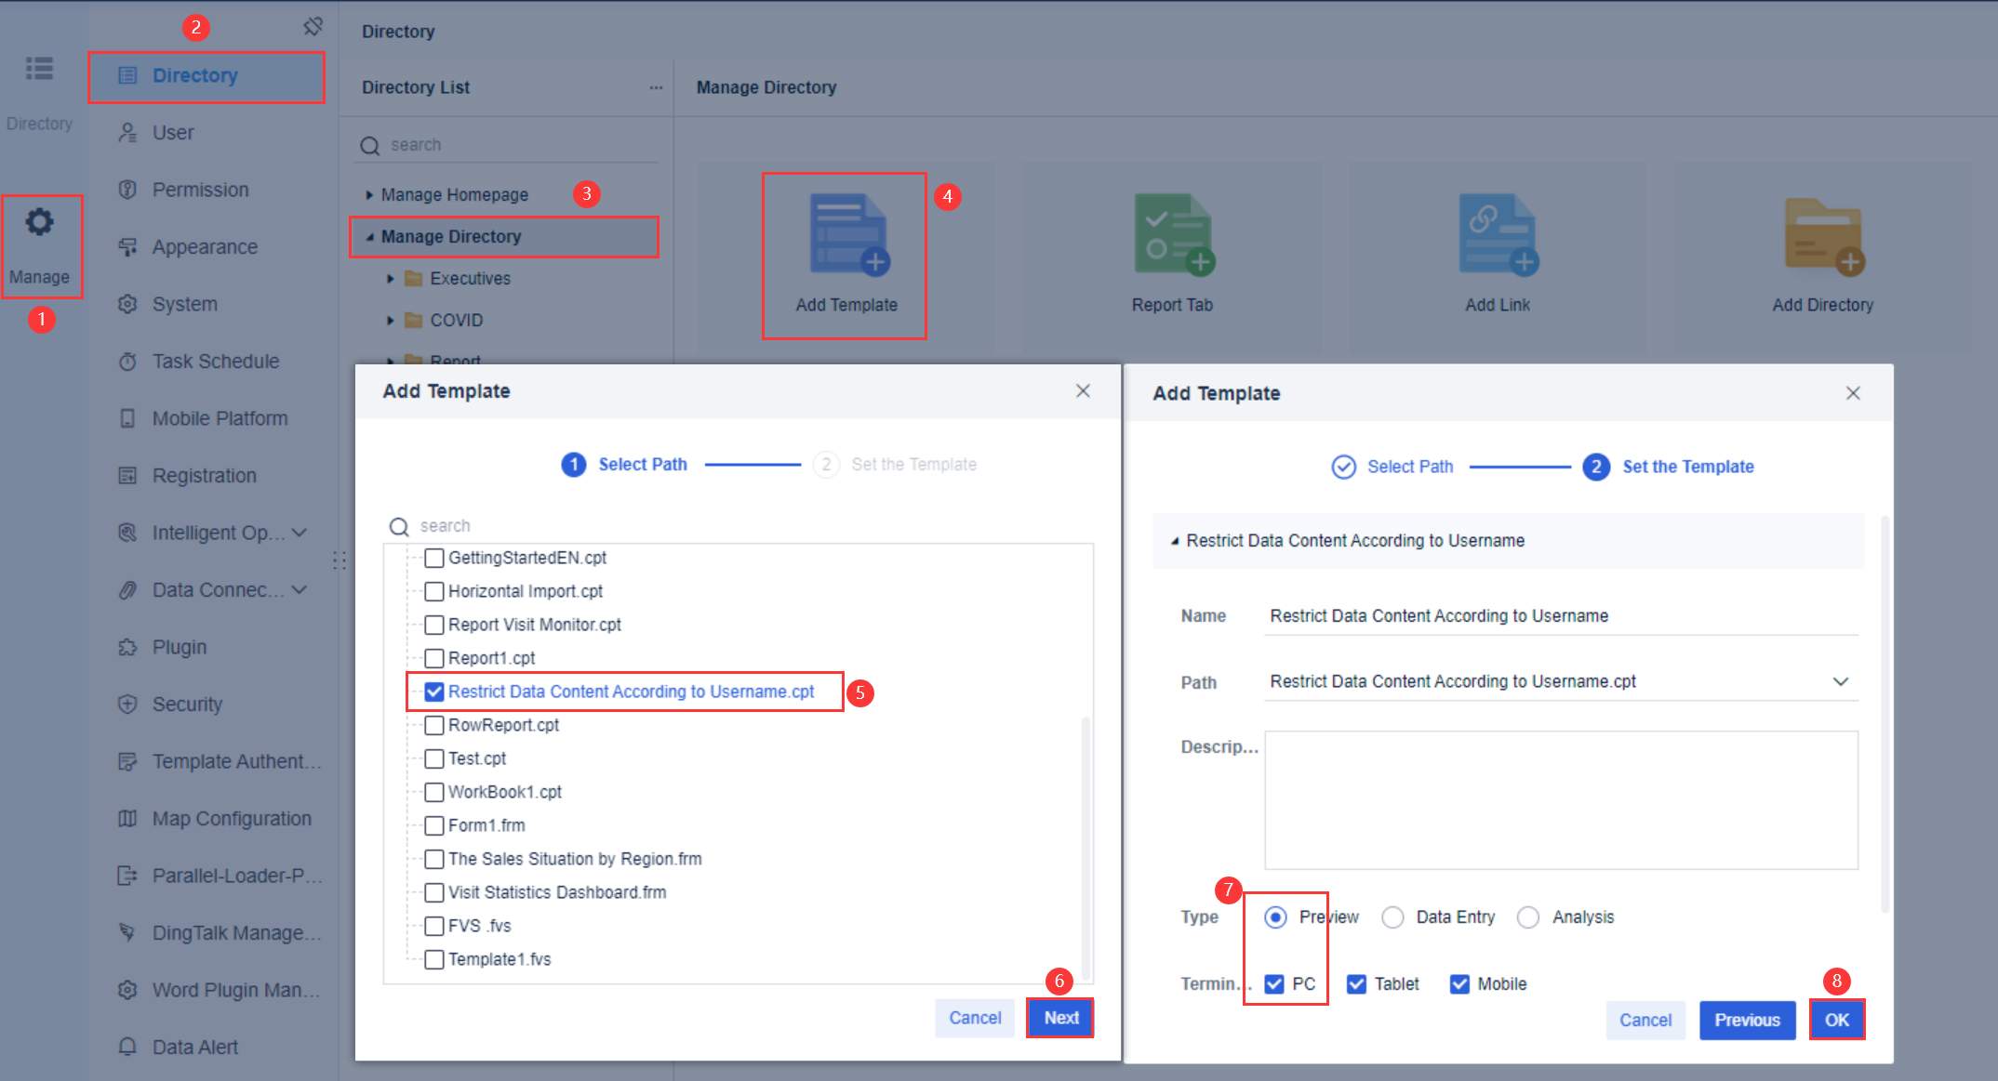Image resolution: width=1998 pixels, height=1081 pixels.
Task: Click the Mobile Platform phone icon
Action: tap(127, 418)
